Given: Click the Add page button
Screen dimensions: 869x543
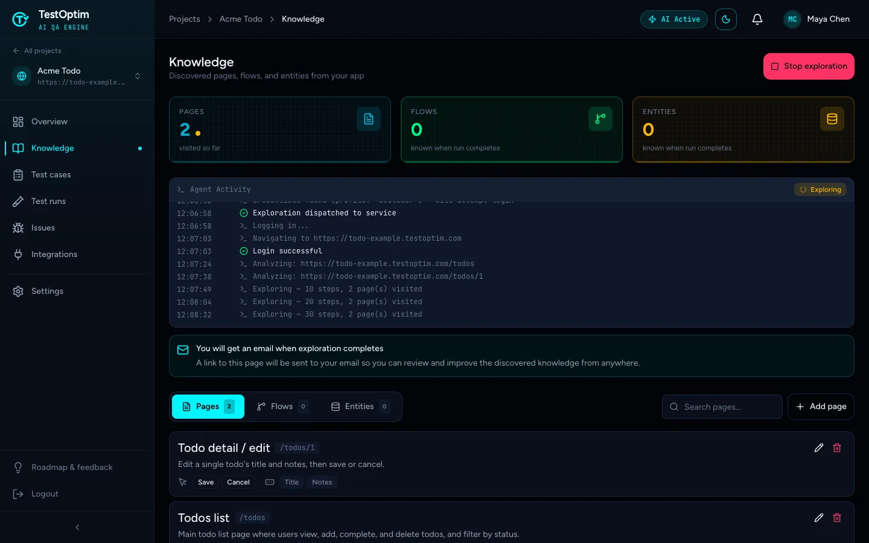Looking at the screenshot, I should 821,407.
